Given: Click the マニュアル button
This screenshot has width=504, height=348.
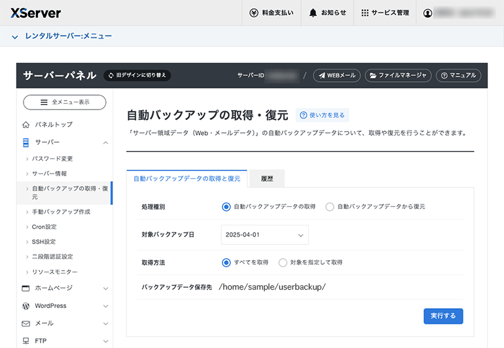Looking at the screenshot, I should [x=458, y=75].
